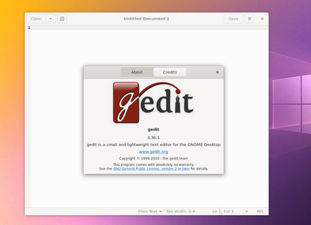Screen dimensions: 311x225
Task: Open the GNU General Public License link
Action: click(151, 169)
